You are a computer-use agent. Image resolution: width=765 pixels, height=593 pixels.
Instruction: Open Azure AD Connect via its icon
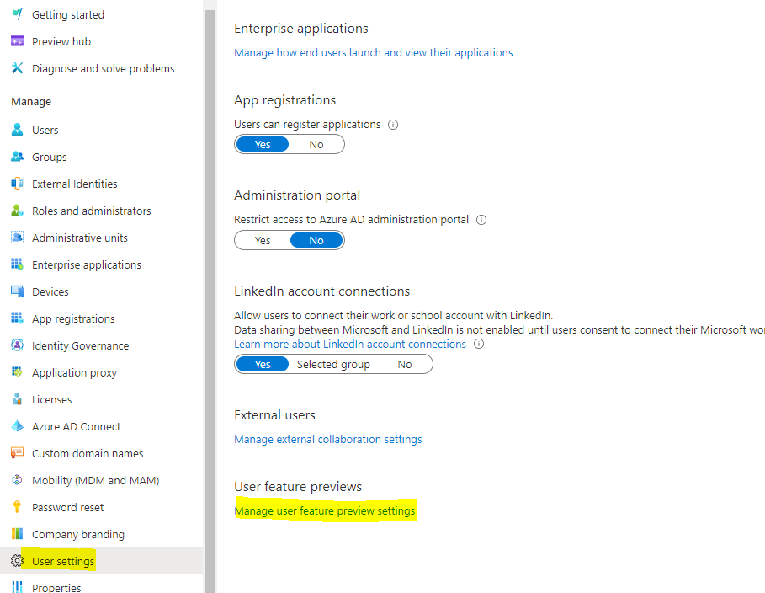pos(17,426)
